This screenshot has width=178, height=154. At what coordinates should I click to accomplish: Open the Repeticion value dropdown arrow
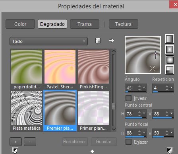[171, 88]
